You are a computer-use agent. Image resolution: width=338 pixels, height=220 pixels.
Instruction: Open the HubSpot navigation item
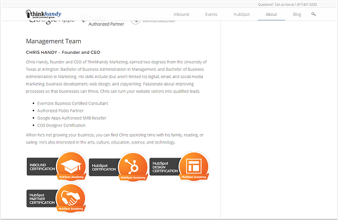point(241,14)
